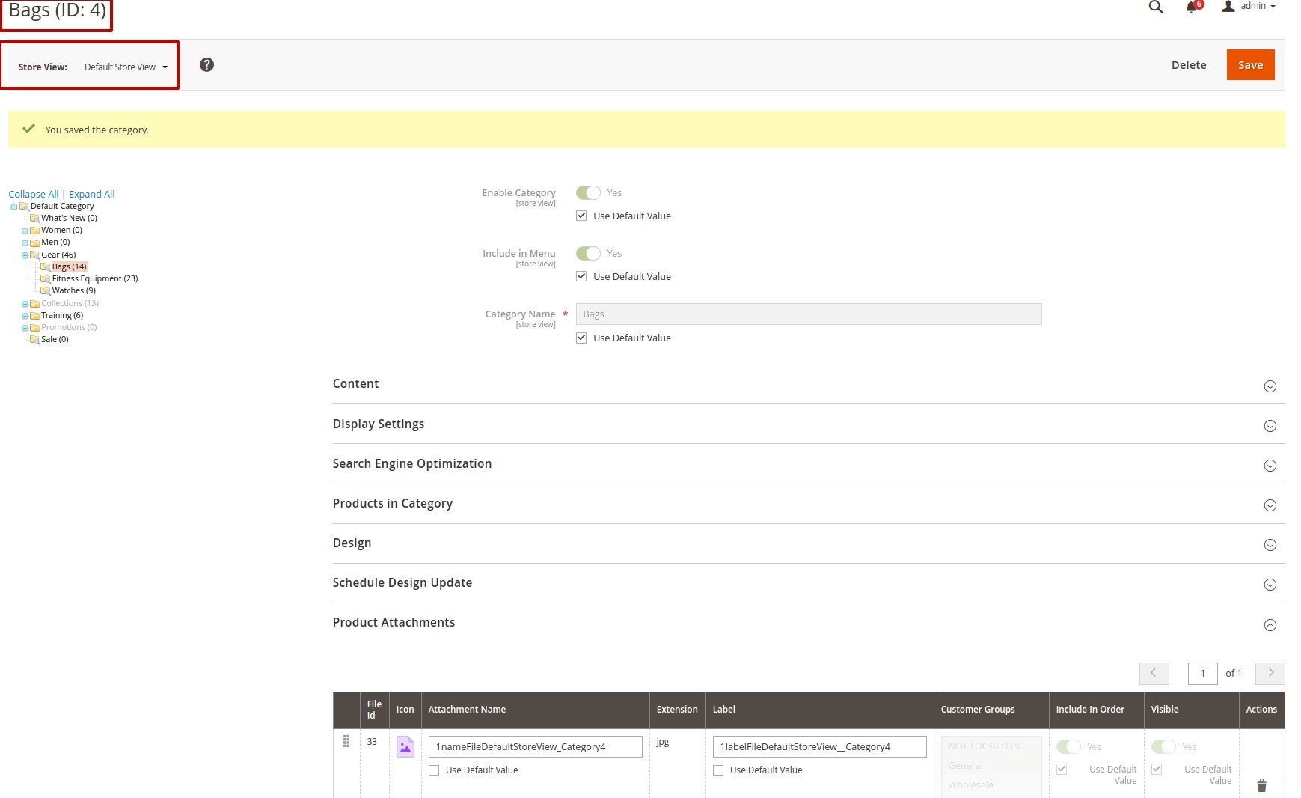
Task: Delete attachment with the trash icon
Action: (x=1261, y=785)
